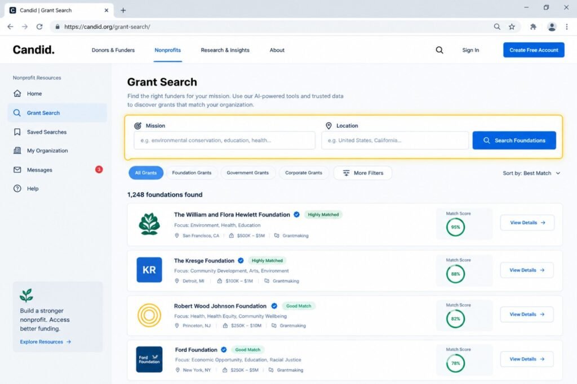Click the Explore Resources link
577x384 pixels.
pos(45,342)
